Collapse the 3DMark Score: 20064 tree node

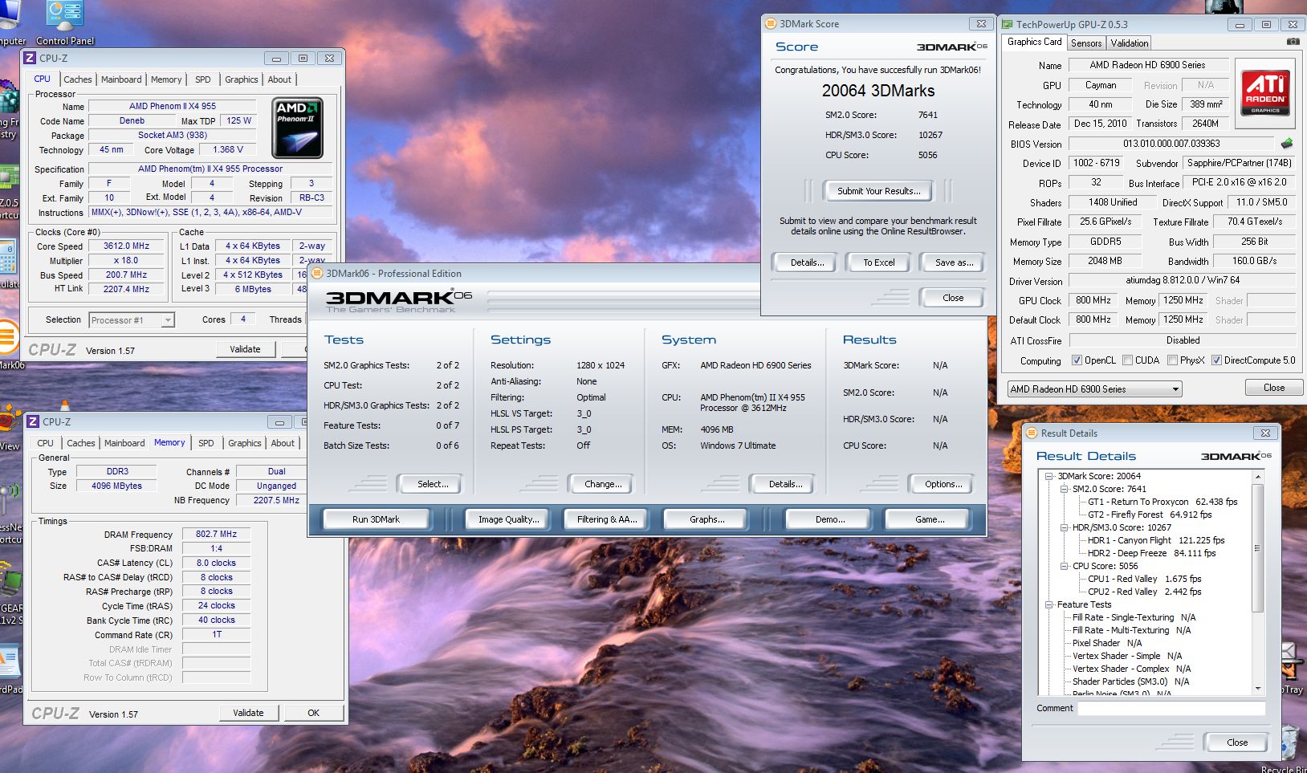pos(1049,476)
